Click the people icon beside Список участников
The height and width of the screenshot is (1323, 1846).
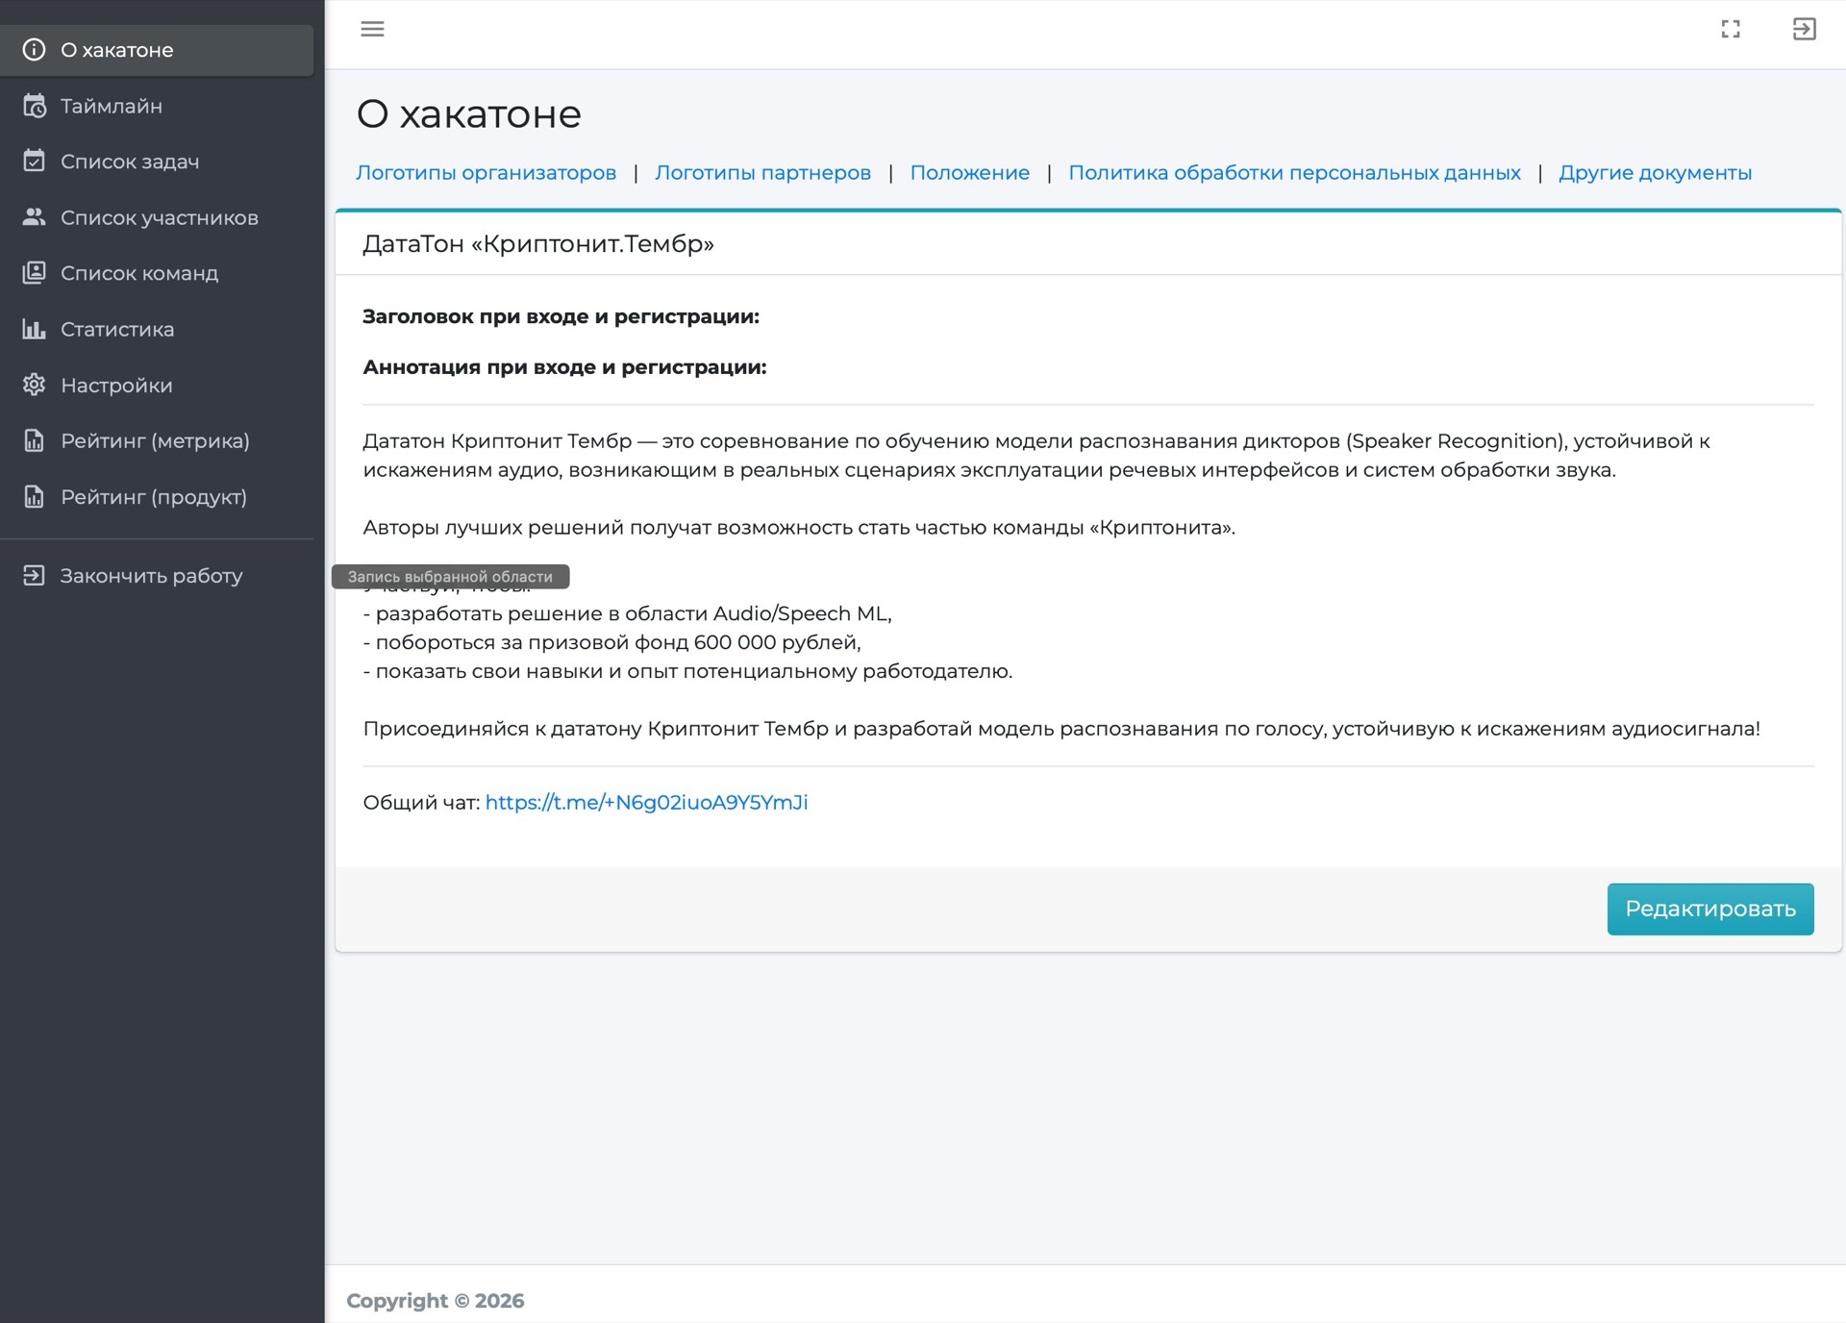34,217
